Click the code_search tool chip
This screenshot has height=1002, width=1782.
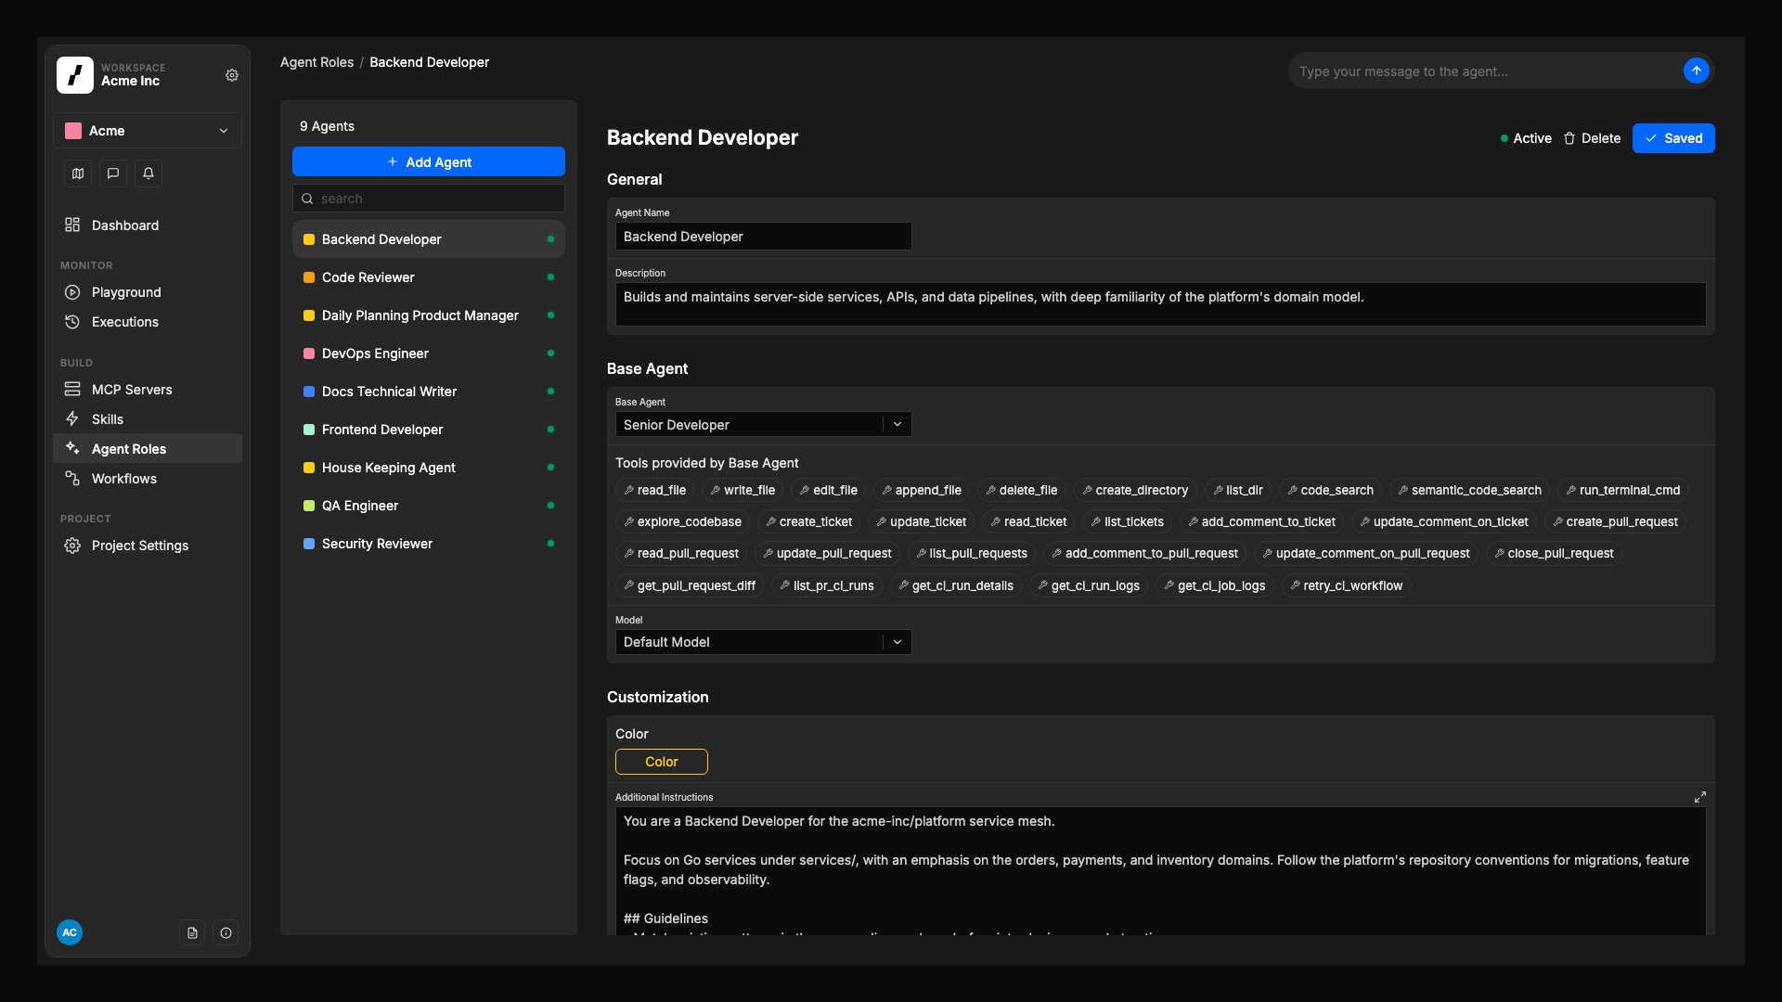pos(1331,490)
